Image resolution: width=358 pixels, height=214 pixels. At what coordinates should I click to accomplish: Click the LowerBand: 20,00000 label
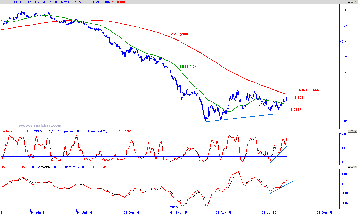click(101, 131)
